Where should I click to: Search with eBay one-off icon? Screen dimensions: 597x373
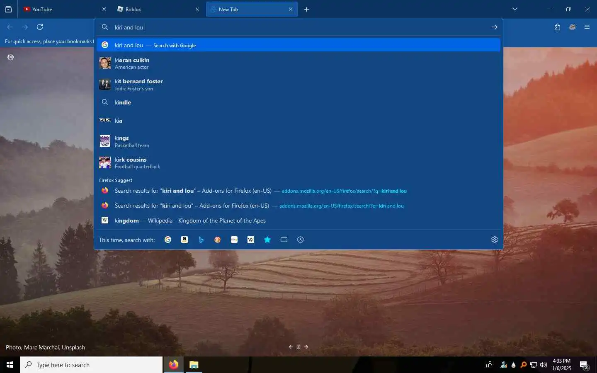tap(234, 240)
